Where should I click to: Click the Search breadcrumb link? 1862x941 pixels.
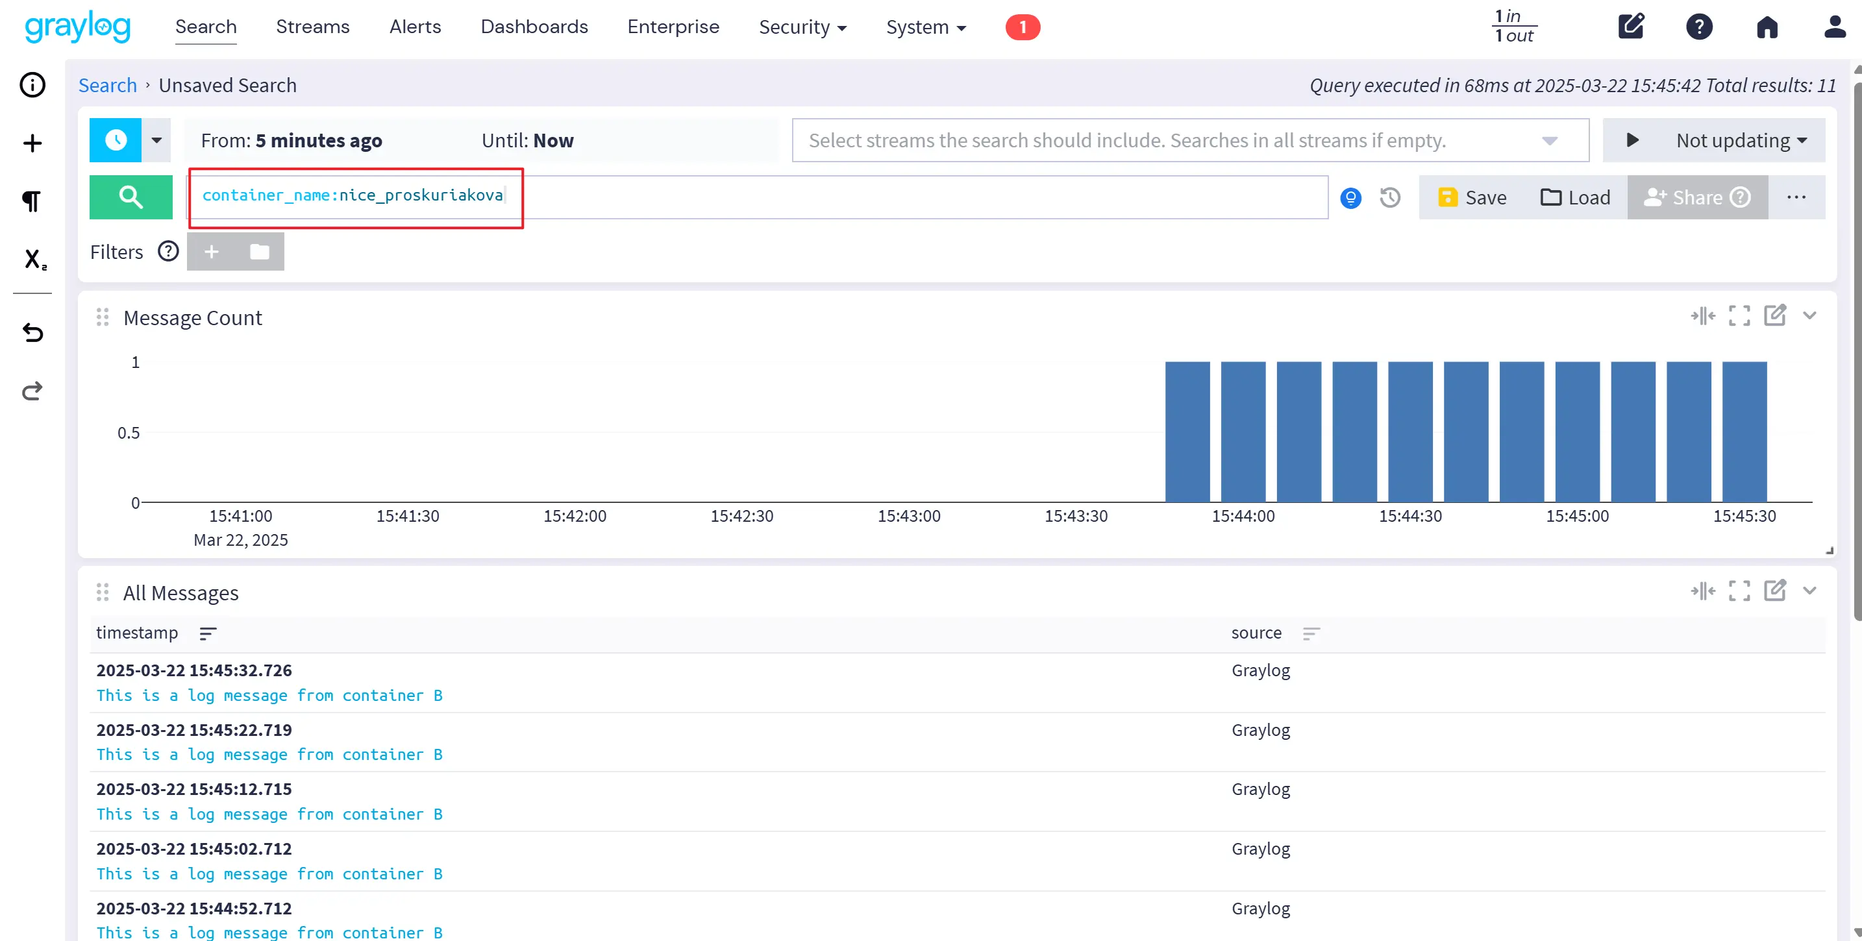pos(107,85)
